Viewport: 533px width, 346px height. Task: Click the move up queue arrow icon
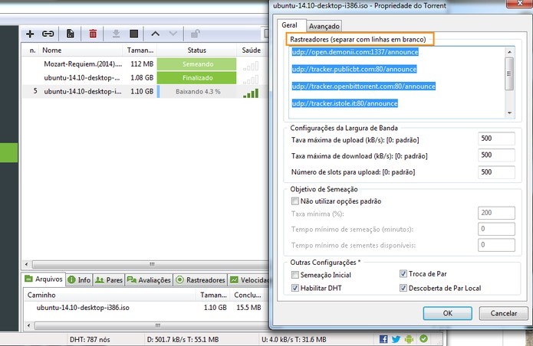coord(156,34)
